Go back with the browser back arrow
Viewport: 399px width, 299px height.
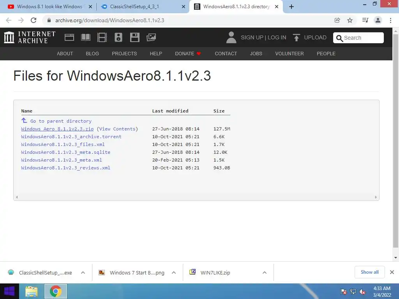click(x=9, y=20)
